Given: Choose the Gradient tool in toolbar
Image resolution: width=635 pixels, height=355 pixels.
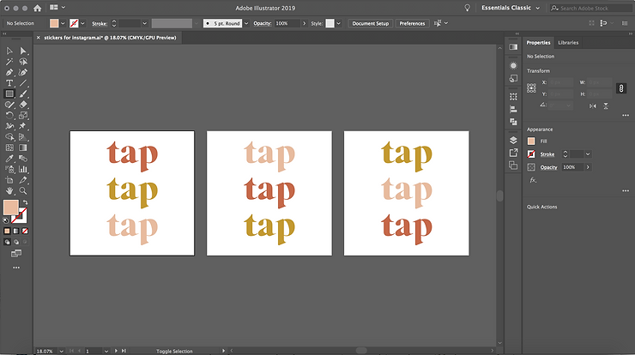Looking at the screenshot, I should (x=23, y=147).
